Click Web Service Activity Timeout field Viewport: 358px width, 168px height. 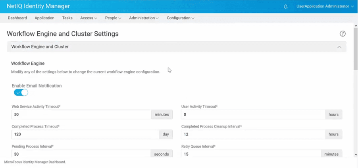tap(81, 114)
